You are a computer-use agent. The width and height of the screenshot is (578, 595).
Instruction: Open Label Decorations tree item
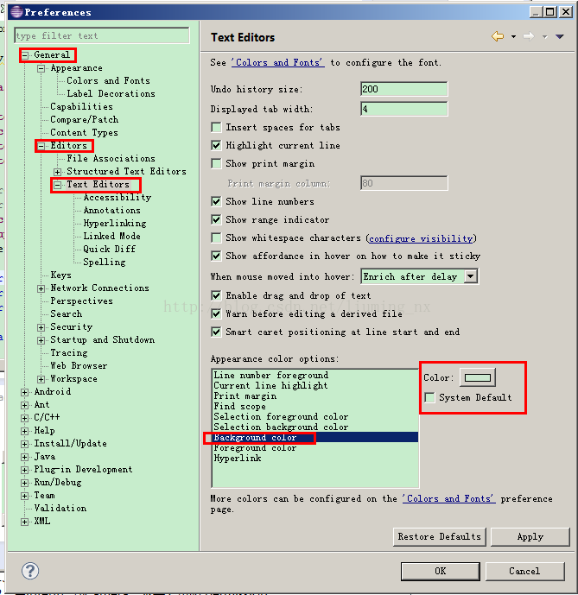(x=111, y=94)
